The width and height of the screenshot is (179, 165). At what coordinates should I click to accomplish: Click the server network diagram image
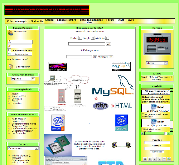67,93
